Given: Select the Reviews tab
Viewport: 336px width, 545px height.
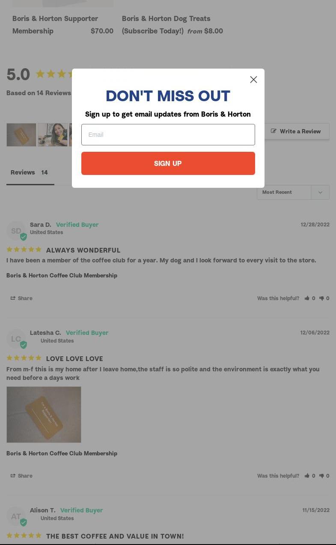Looking at the screenshot, I should [x=30, y=173].
